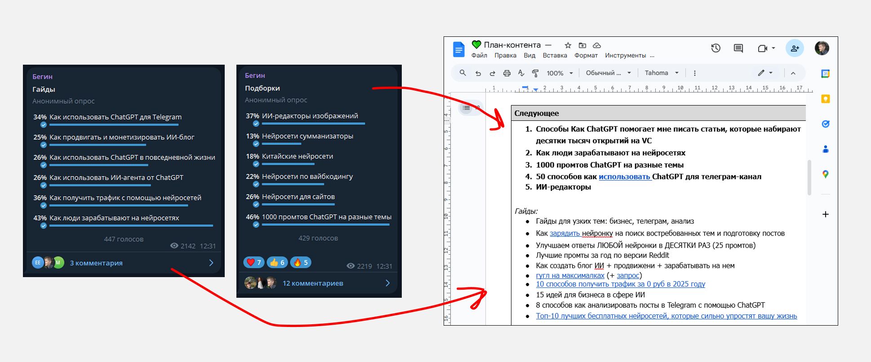Select poll option Как люди зарабатывают на нейросетях
Screen dimensions: 871x362
tap(114, 218)
